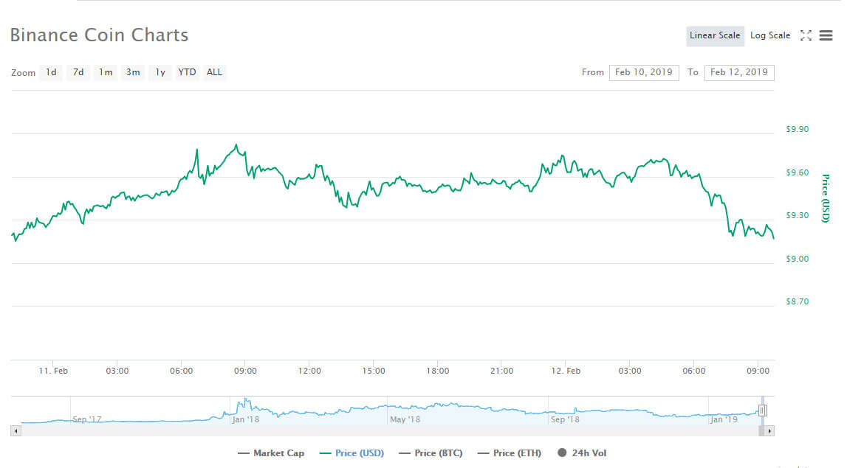Viewport: 847px width, 468px height.
Task: Click the Sep '17 navigator label
Action: coord(86,419)
